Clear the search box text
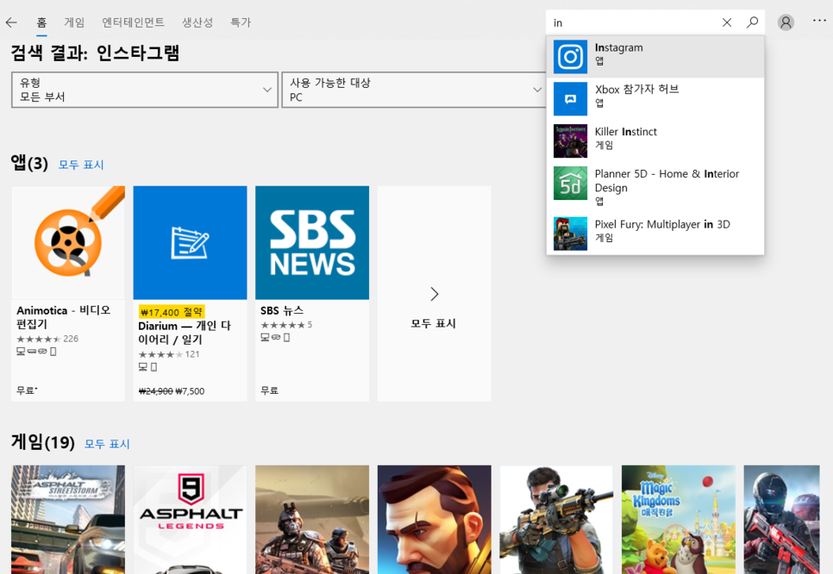Viewport: 833px width, 574px height. pyautogui.click(x=727, y=22)
